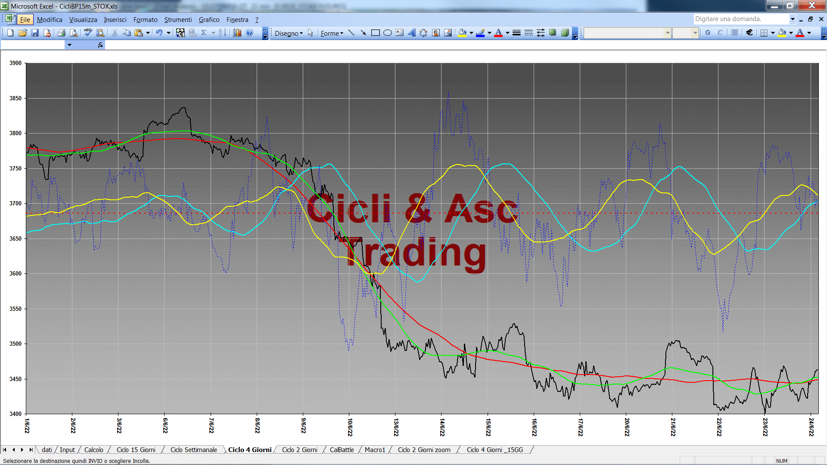This screenshot has width=827, height=465.
Task: Switch to the Ciclo 2 Giorni zoom sheet
Action: point(424,450)
